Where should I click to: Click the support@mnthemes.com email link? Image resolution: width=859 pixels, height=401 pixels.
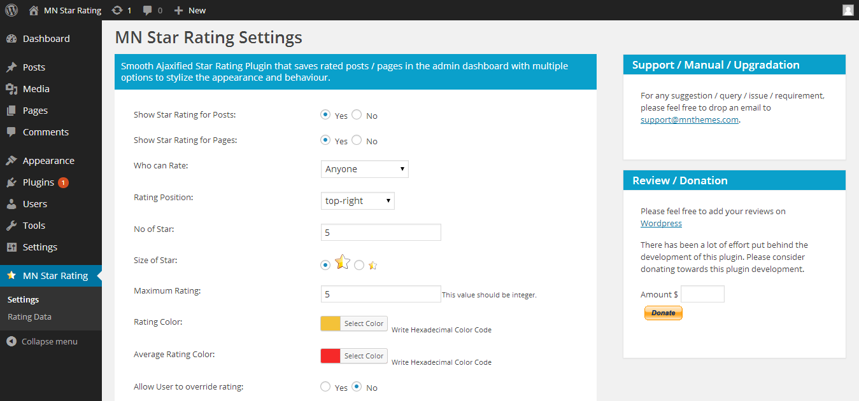pos(690,119)
